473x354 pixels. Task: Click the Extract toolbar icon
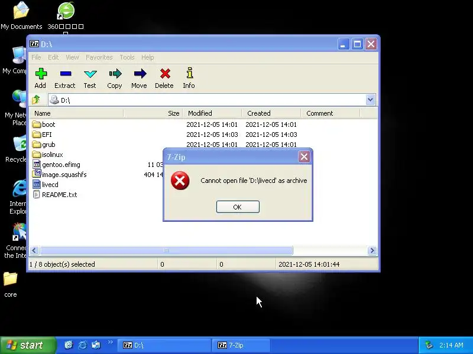[x=66, y=74]
